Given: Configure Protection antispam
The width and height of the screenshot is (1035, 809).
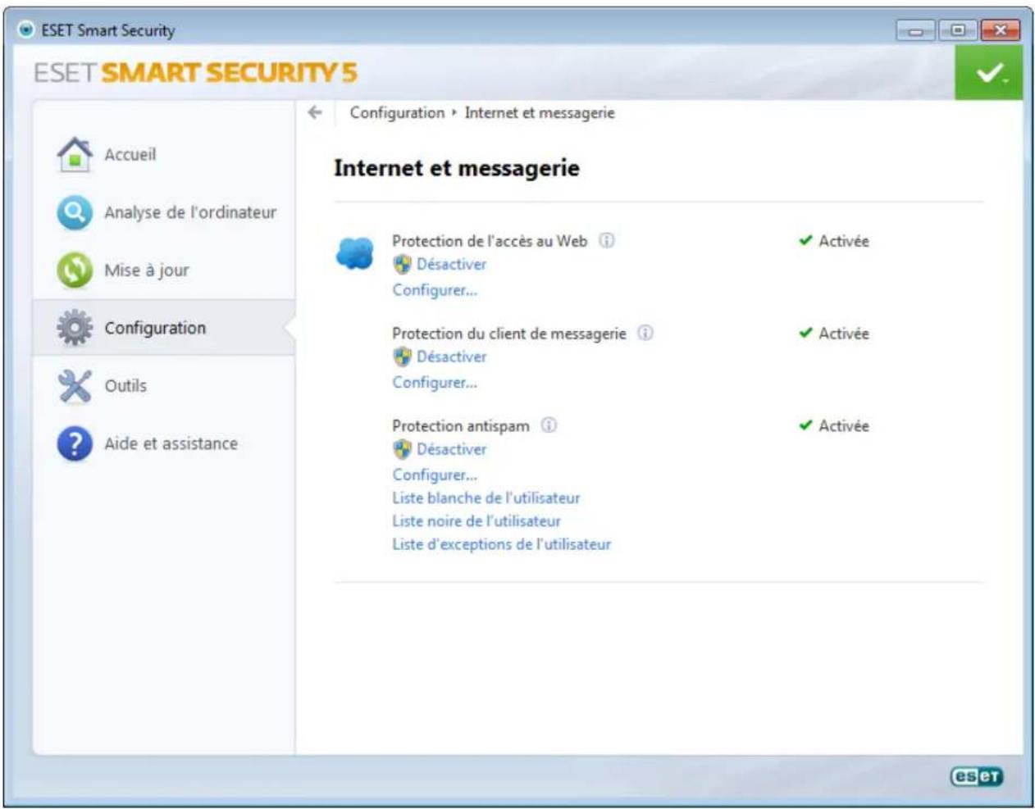Looking at the screenshot, I should point(435,475).
